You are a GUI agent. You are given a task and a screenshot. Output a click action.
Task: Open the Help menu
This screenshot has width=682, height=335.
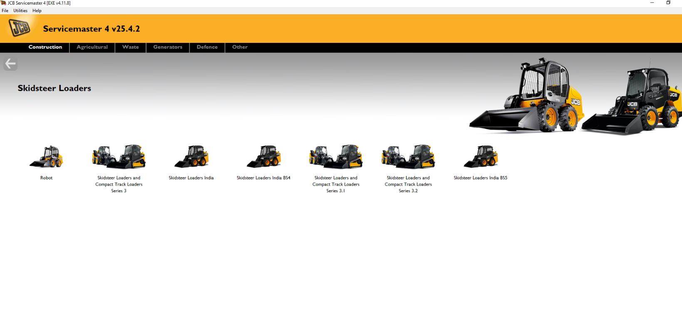(37, 11)
